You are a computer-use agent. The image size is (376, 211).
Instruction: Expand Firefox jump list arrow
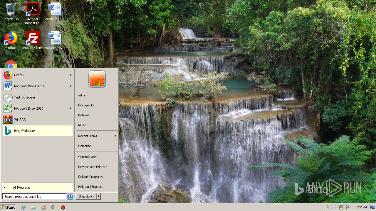(70, 75)
